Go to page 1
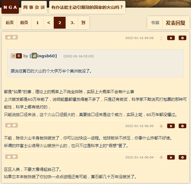The width and height of the screenshot is (191, 184). coord(38,23)
